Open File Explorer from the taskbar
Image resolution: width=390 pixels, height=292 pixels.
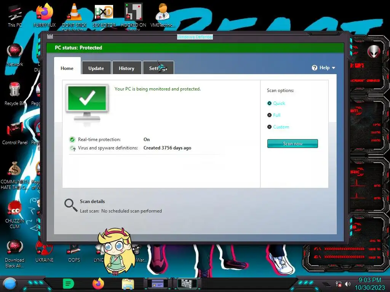128,284
